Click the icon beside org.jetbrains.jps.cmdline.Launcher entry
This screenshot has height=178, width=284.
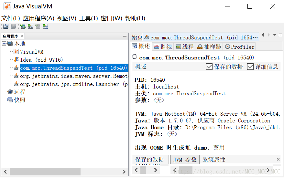click(16, 84)
